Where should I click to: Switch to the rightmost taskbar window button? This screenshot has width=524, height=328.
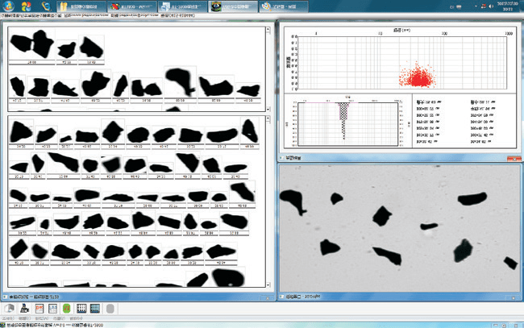[285, 6]
